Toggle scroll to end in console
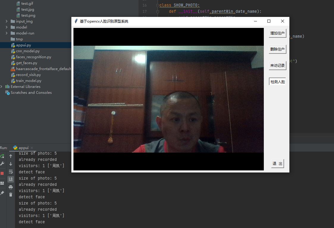 coord(11,179)
